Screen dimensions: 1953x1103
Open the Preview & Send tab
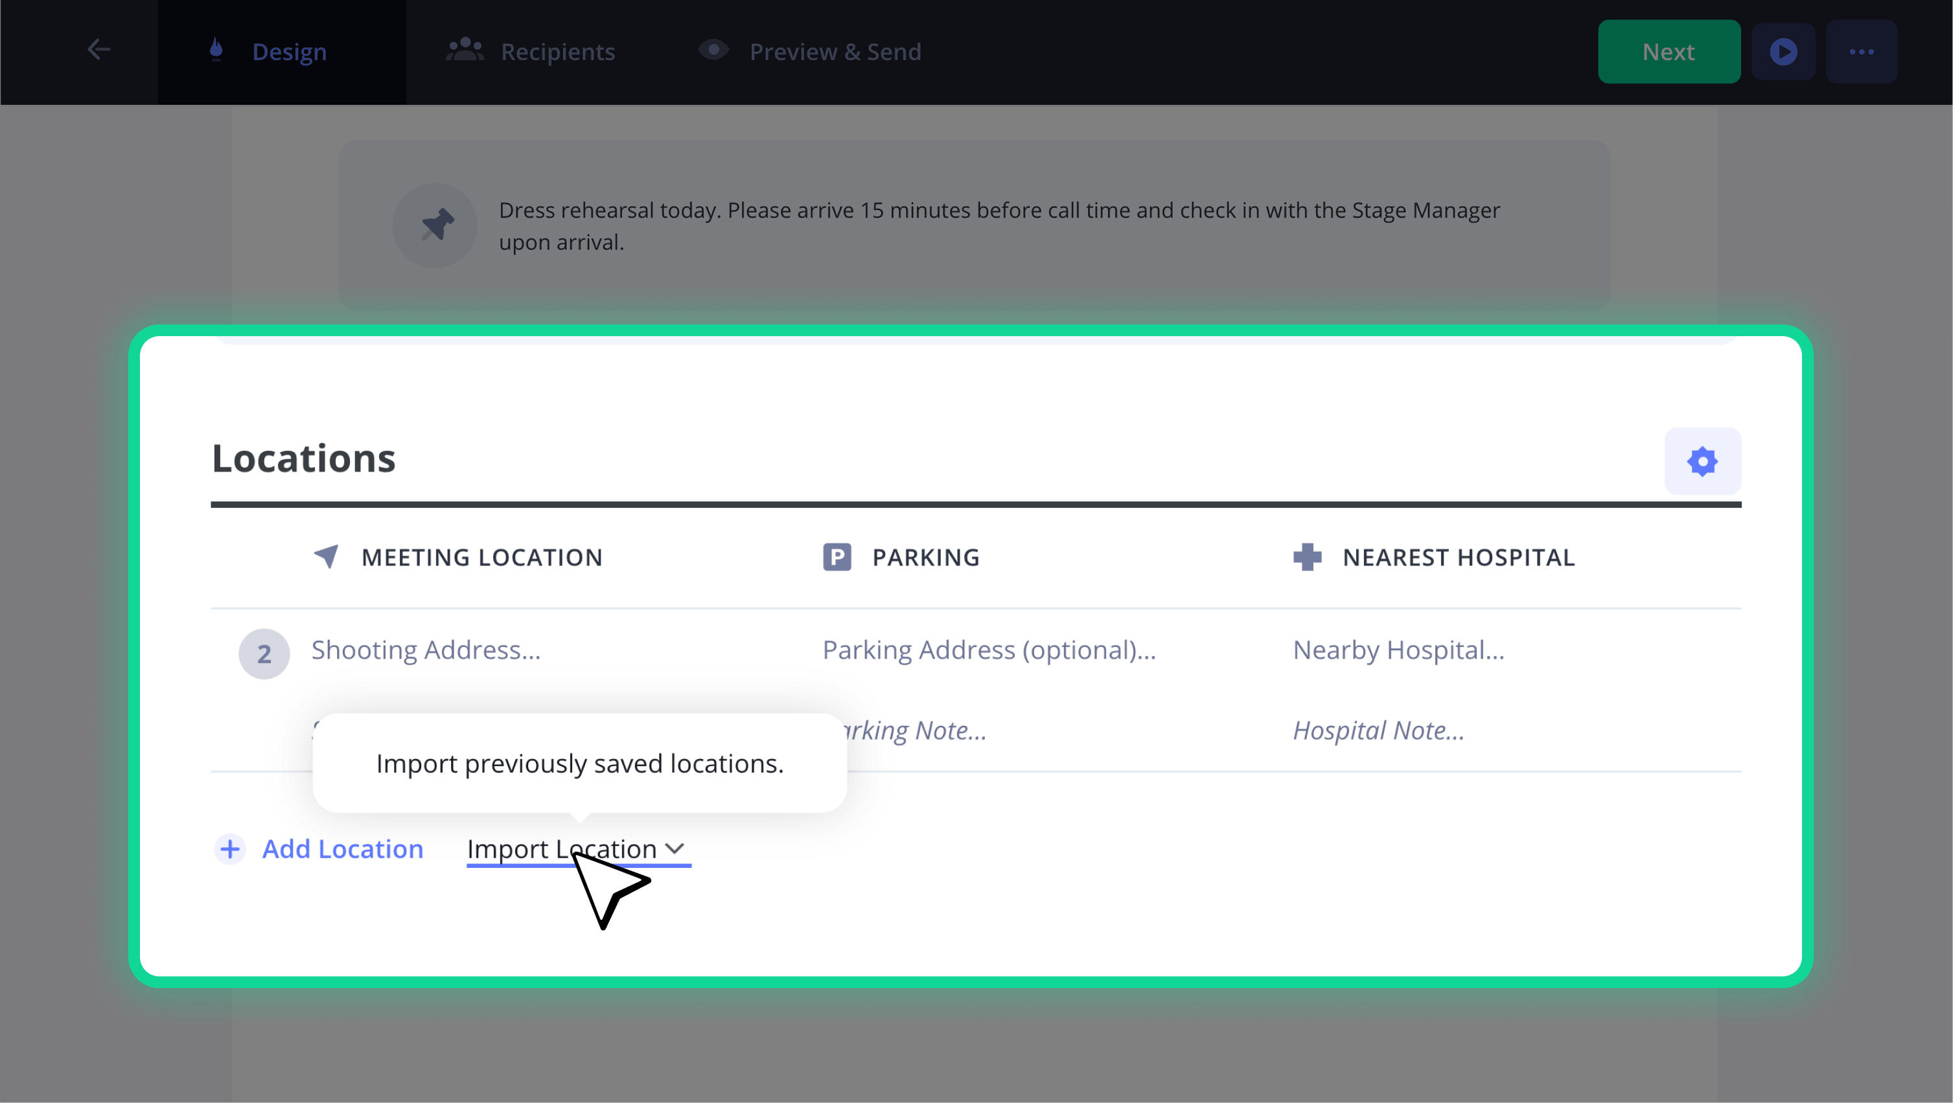[x=810, y=52]
